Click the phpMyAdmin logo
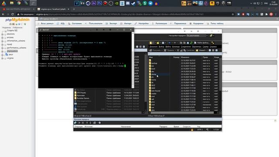The height and width of the screenshot is (157, 279). click(x=17, y=20)
